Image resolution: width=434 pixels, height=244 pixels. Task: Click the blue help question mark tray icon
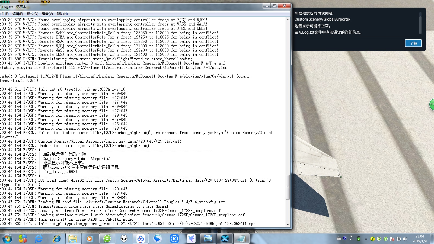point(345,238)
